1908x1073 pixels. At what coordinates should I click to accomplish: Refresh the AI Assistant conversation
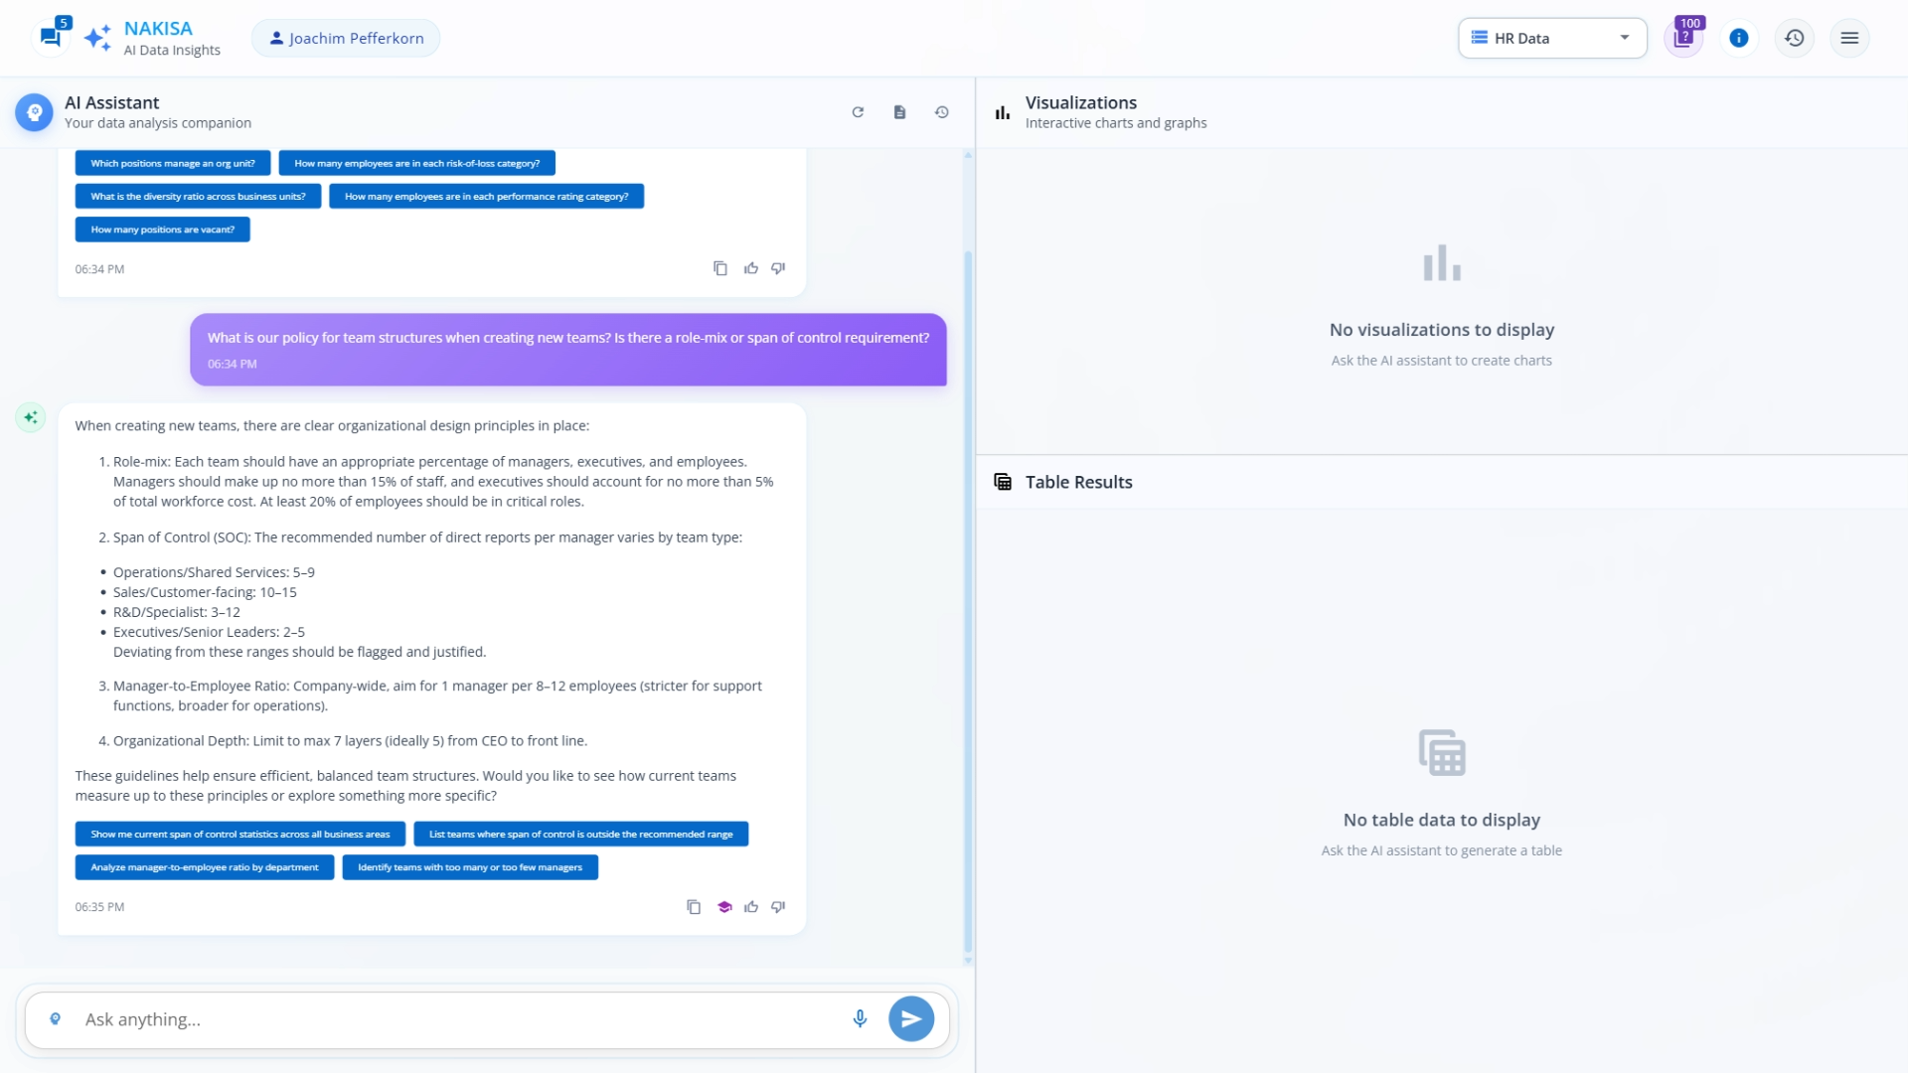coord(858,112)
